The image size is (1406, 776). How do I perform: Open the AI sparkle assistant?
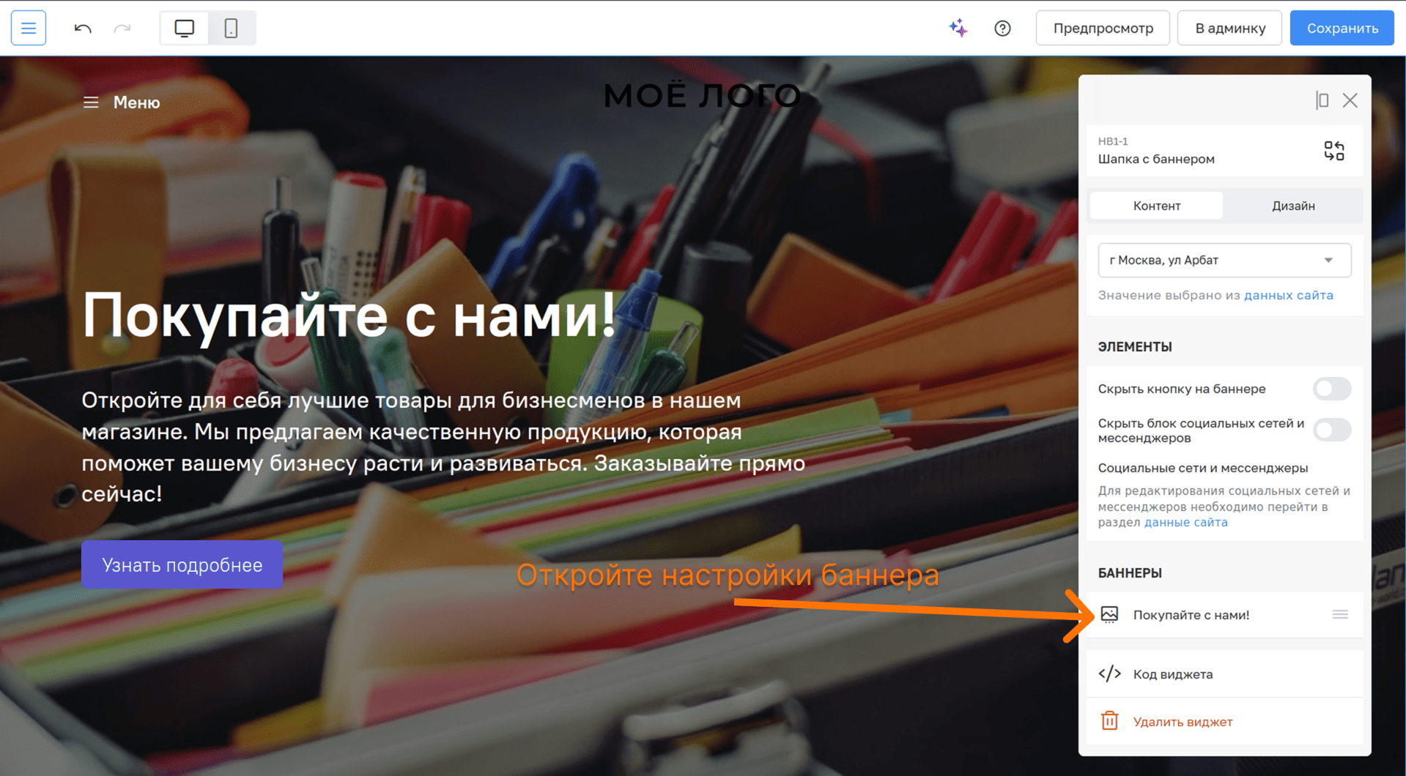[958, 29]
